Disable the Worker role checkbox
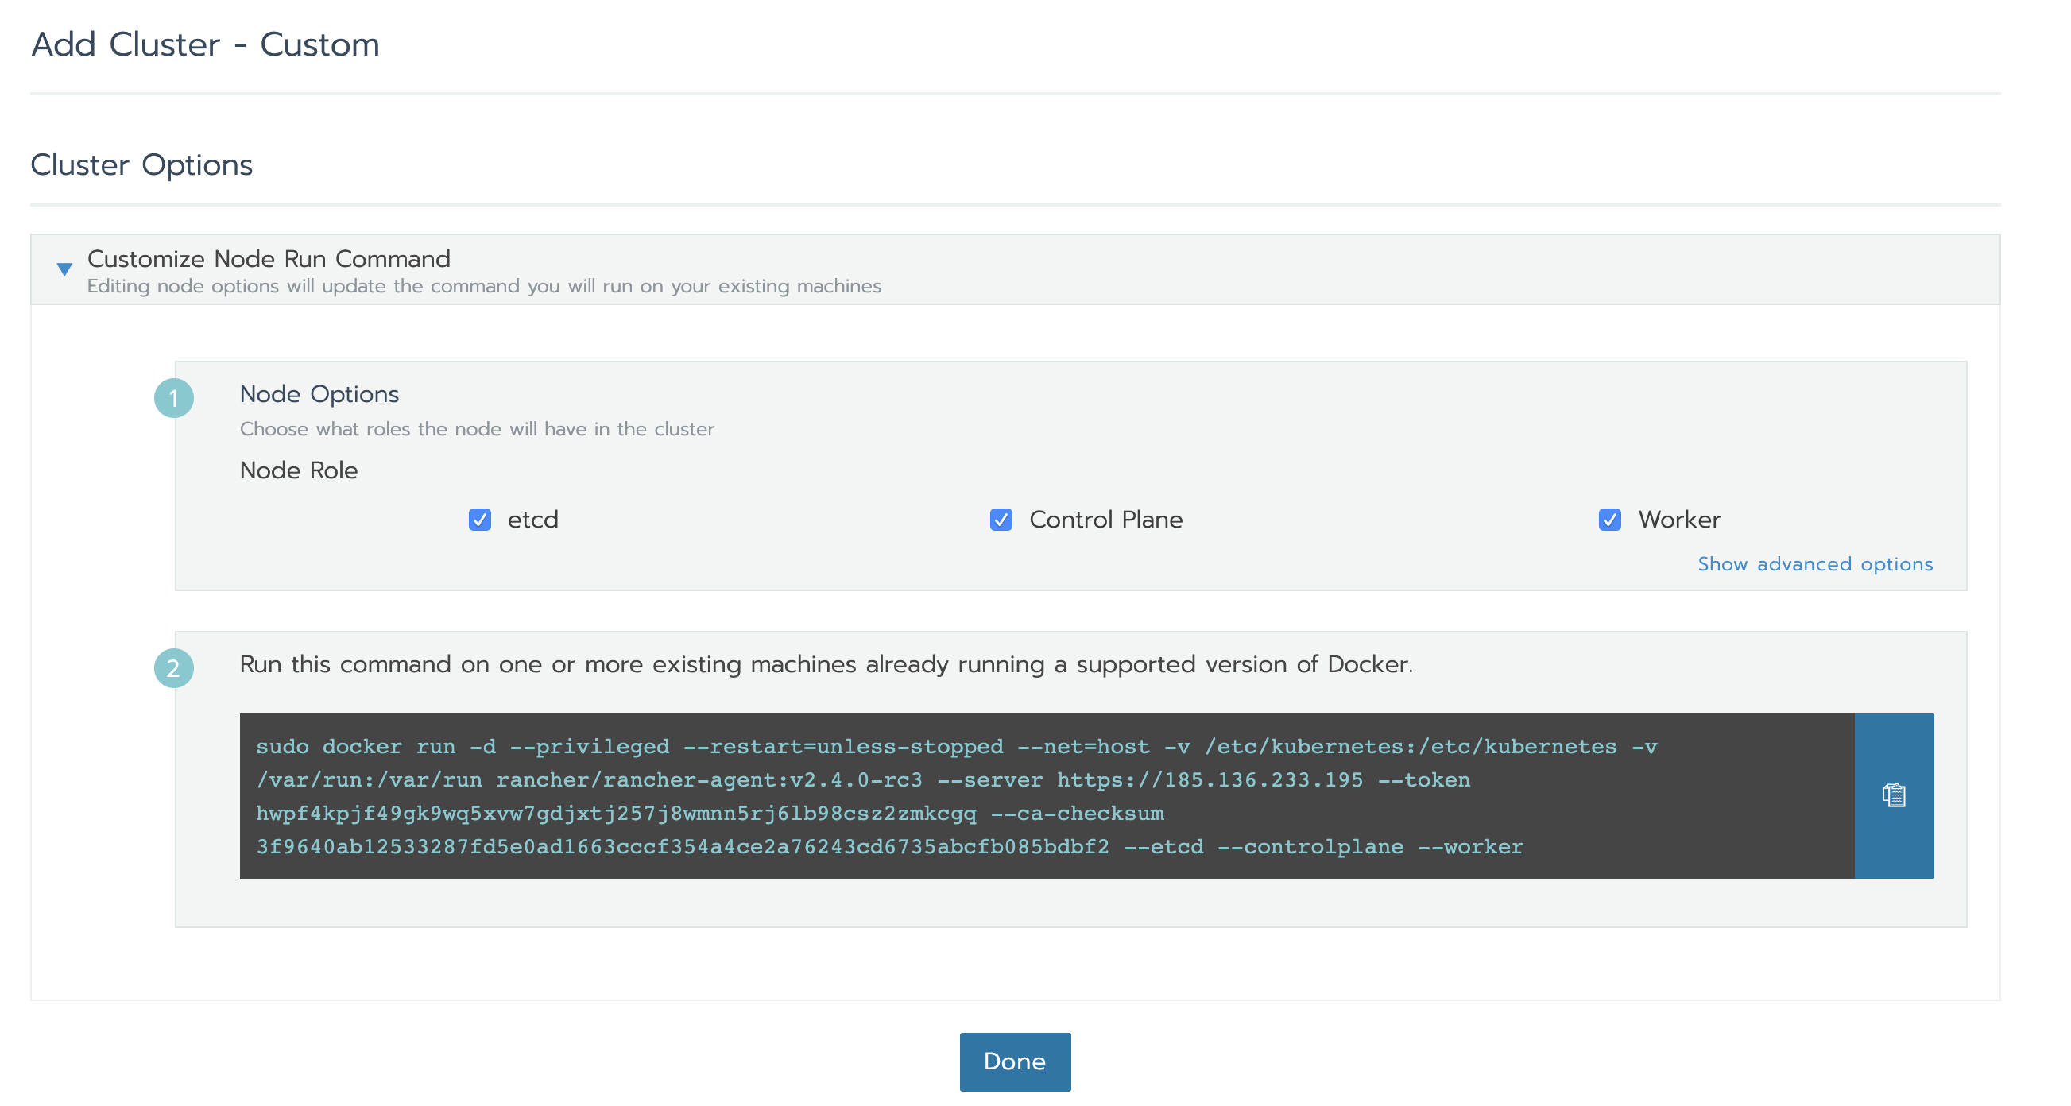 click(x=1609, y=520)
